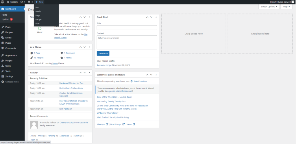Expand the Screen Options dropdown
The image size is (296, 144).
pos(269,7)
